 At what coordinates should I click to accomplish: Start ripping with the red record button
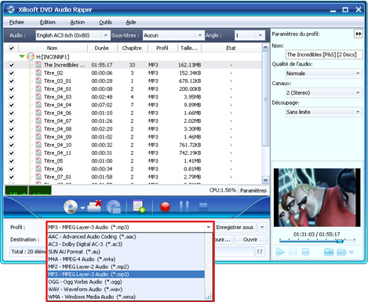pyautogui.click(x=166, y=207)
